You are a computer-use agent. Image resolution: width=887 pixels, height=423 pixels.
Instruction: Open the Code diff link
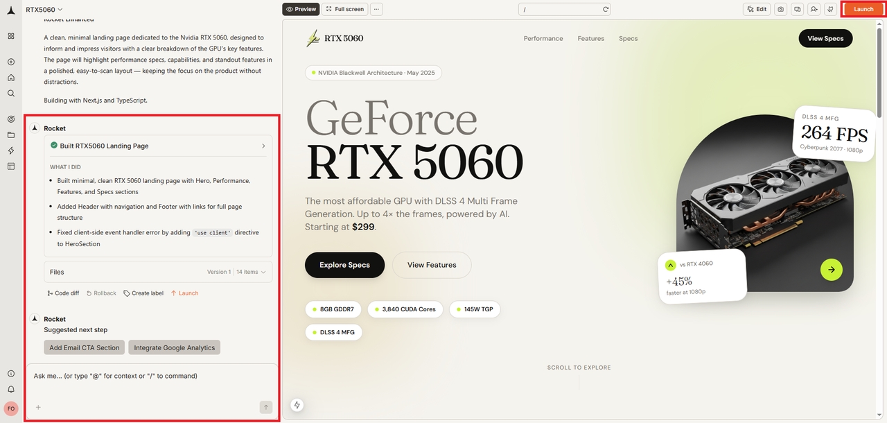(x=63, y=293)
